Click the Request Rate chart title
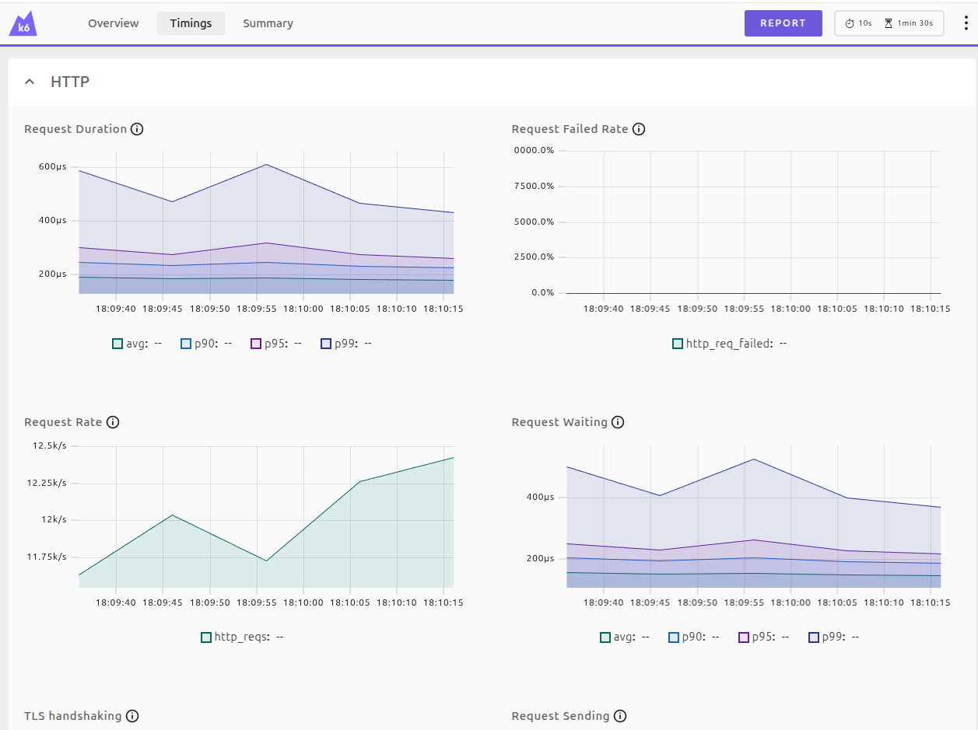The width and height of the screenshot is (978, 730). tap(63, 422)
